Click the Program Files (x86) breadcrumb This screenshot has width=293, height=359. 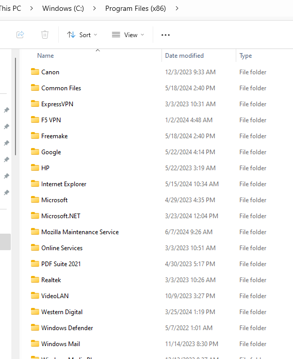tap(136, 8)
